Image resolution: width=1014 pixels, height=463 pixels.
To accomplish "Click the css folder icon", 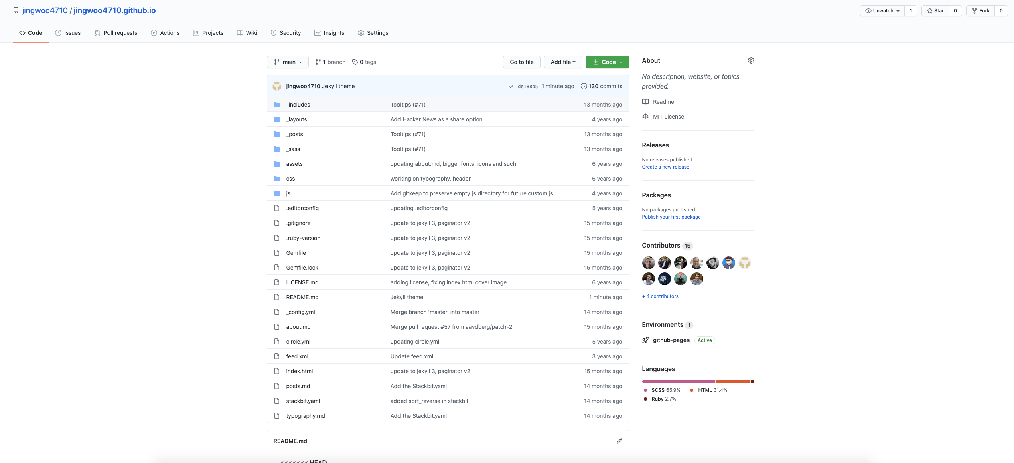I will [277, 179].
